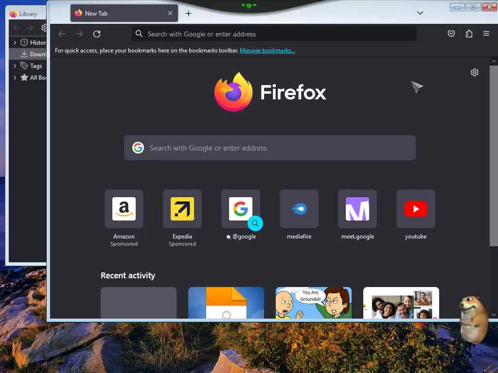The image size is (498, 373).
Task: Focus the central Google search box
Action: (269, 148)
